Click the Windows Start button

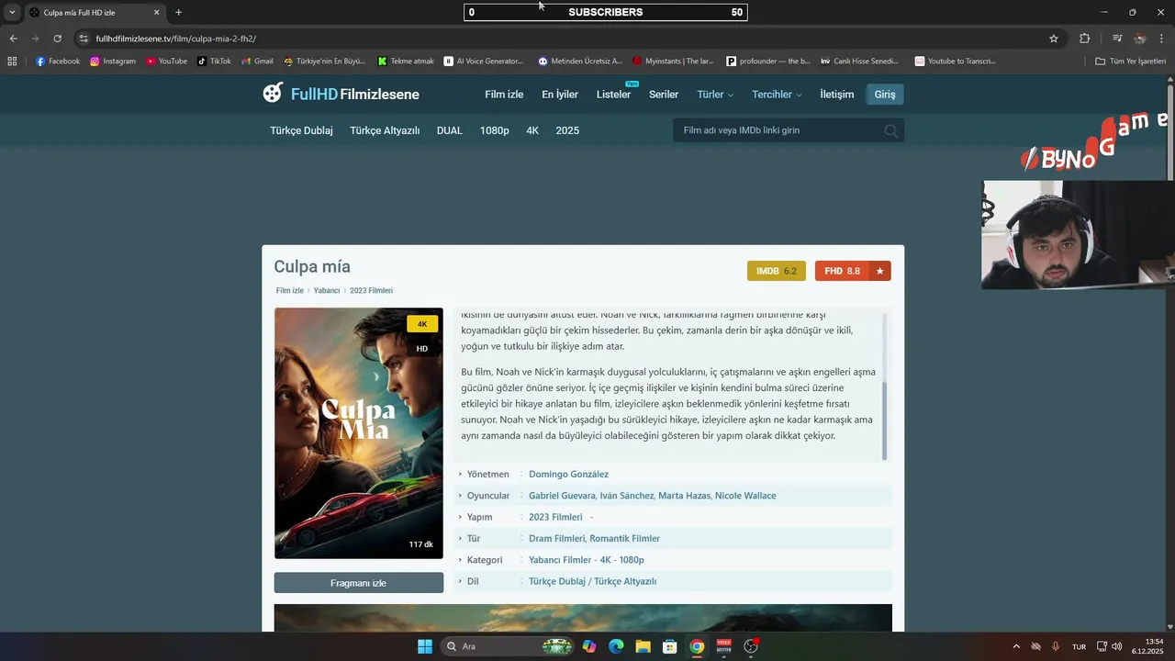[x=425, y=646]
